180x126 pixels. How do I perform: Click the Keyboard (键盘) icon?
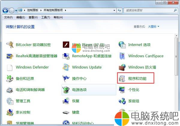pos(66,112)
